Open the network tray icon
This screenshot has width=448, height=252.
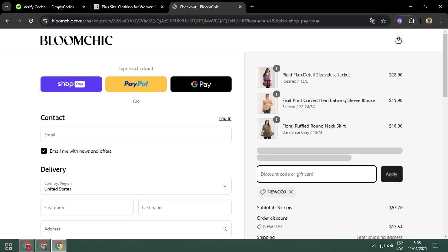click(x=382, y=246)
